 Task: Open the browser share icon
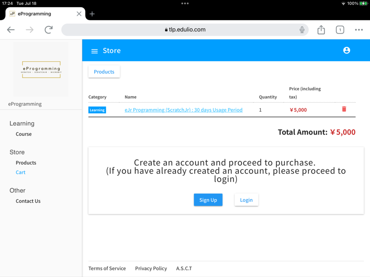[321, 30]
